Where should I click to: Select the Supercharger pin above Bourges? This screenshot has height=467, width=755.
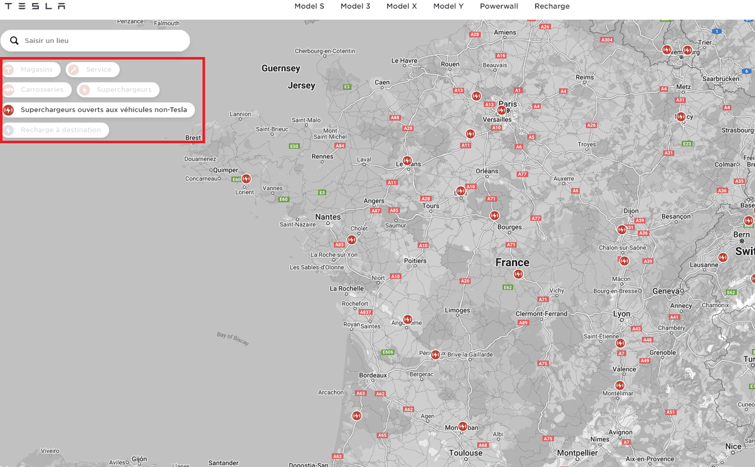pyautogui.click(x=494, y=216)
